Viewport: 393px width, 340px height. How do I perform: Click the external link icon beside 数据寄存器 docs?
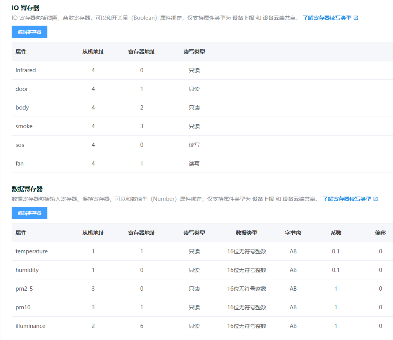pyautogui.click(x=375, y=198)
